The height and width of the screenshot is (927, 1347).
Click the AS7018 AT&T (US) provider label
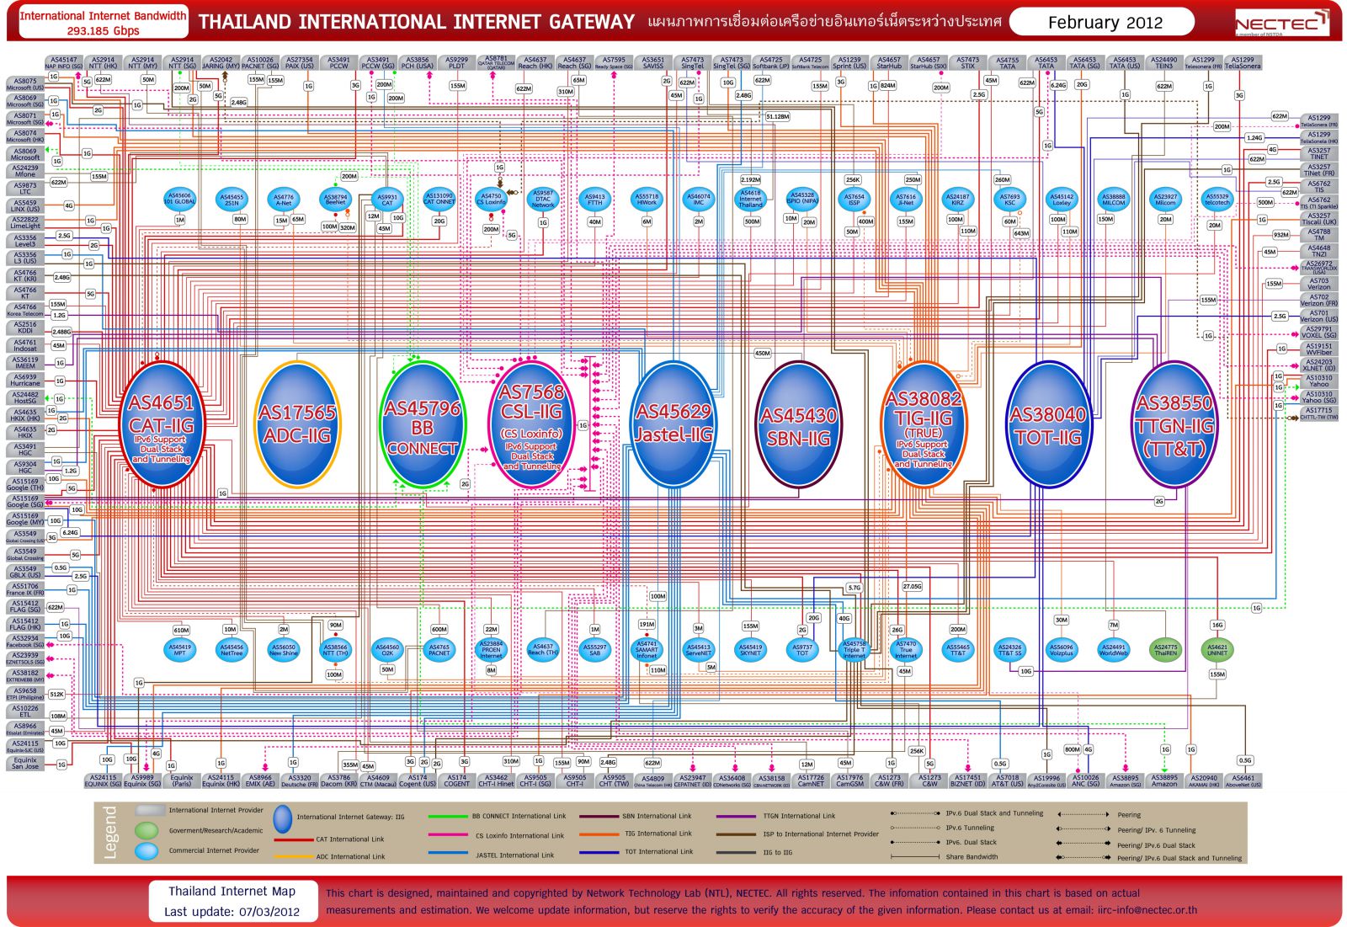pyautogui.click(x=1007, y=780)
